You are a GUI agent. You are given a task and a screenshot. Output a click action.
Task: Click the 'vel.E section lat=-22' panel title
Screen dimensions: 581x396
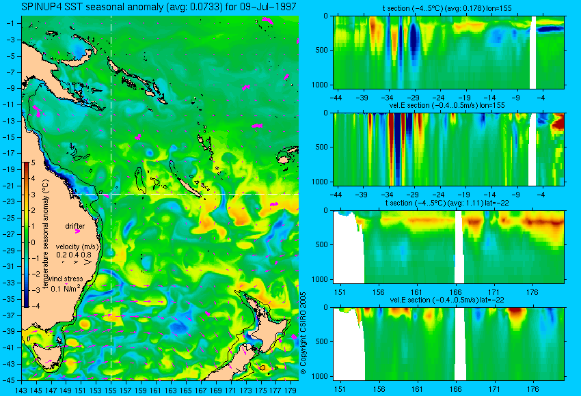(x=447, y=300)
